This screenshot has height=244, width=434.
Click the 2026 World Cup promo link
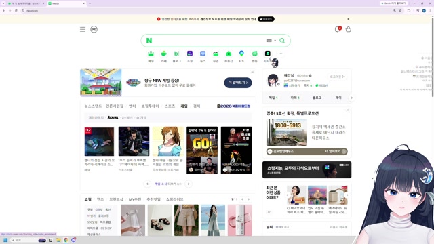233,106
